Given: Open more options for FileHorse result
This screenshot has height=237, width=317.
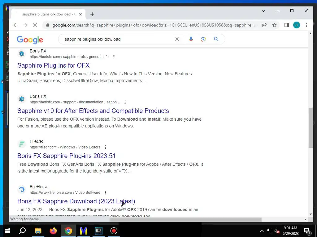Looking at the screenshot, I should point(105,193).
